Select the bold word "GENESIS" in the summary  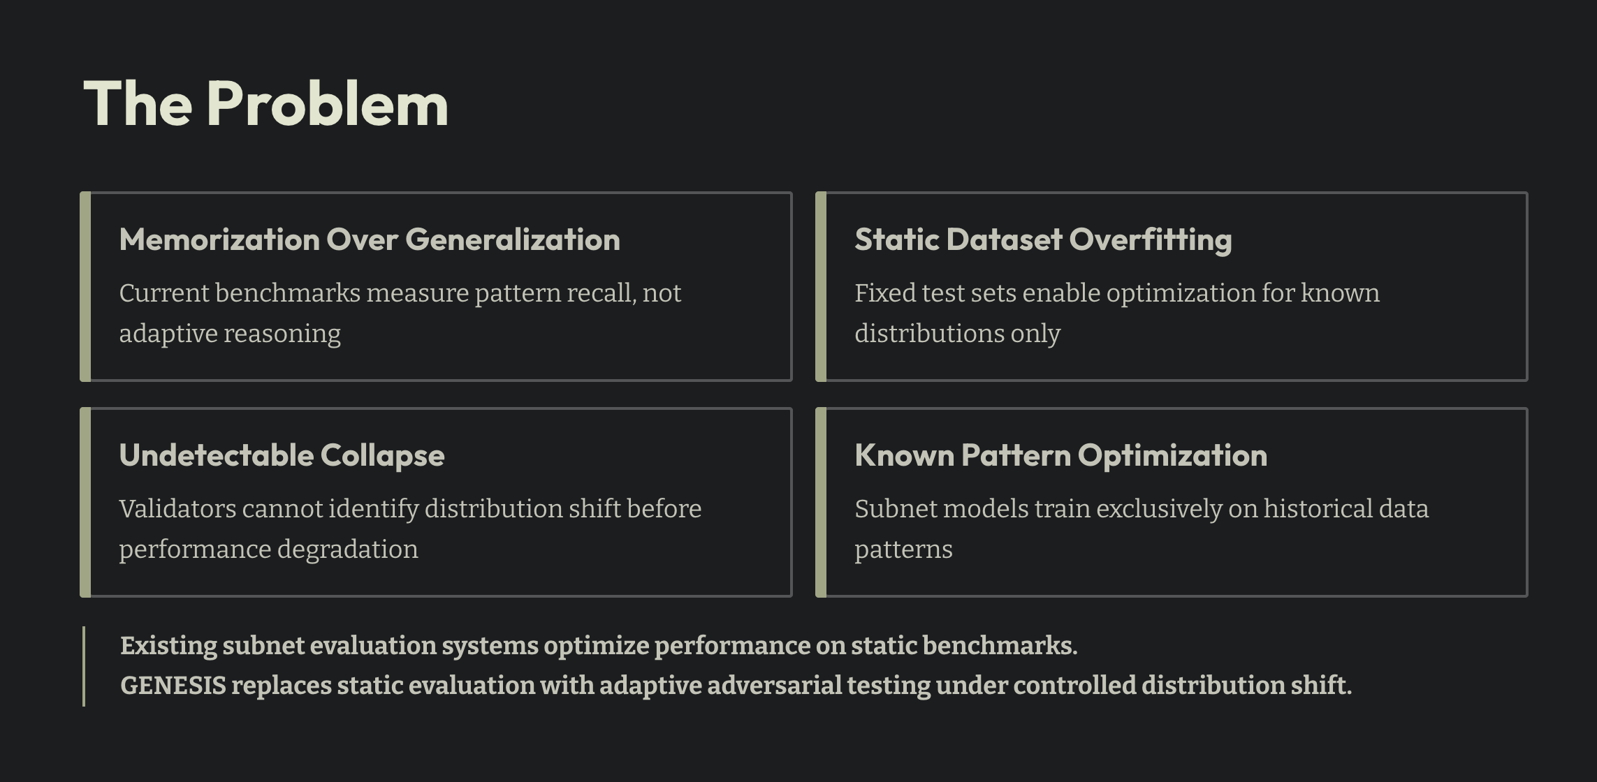coord(173,686)
